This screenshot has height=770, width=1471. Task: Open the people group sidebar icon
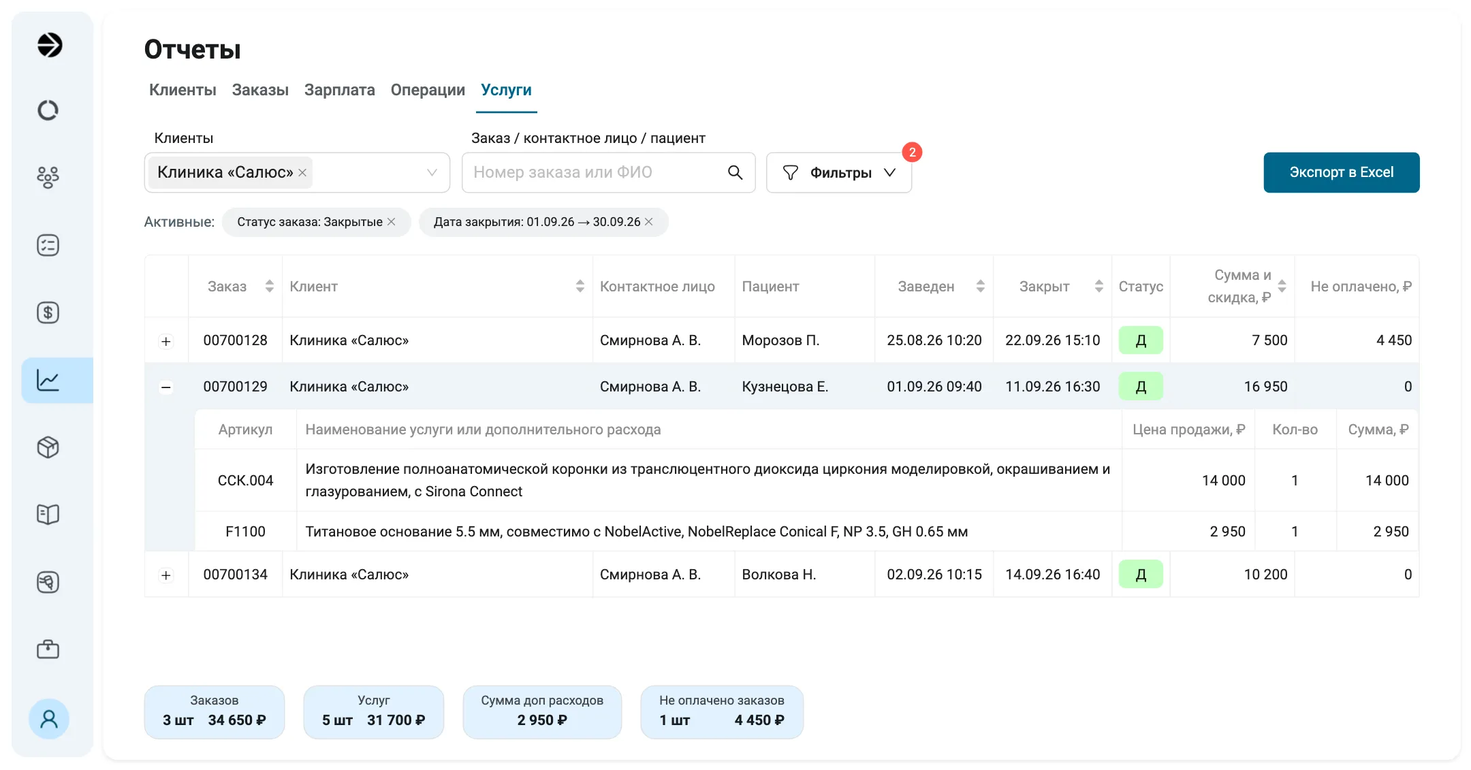48,177
